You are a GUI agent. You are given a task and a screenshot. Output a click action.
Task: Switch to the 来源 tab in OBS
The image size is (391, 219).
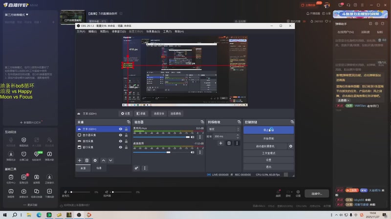(83, 168)
